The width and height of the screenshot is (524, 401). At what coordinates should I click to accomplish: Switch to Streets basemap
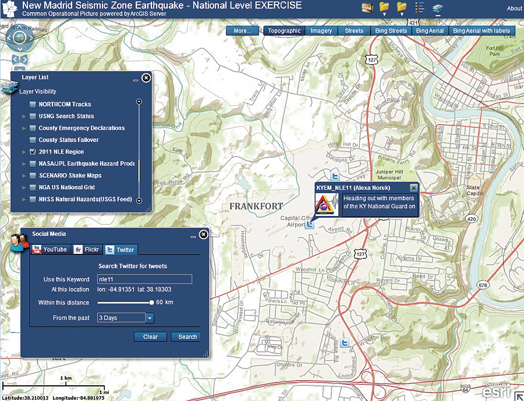click(354, 31)
